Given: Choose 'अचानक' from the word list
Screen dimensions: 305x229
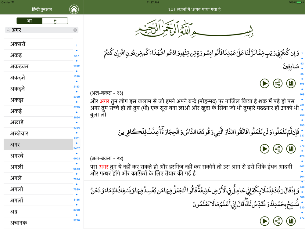Looking at the screenshot, I should pos(38,223).
